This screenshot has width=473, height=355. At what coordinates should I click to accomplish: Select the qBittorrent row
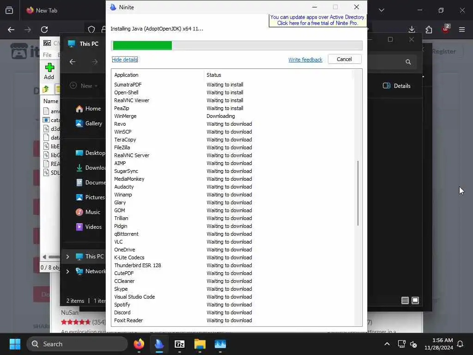click(x=232, y=234)
